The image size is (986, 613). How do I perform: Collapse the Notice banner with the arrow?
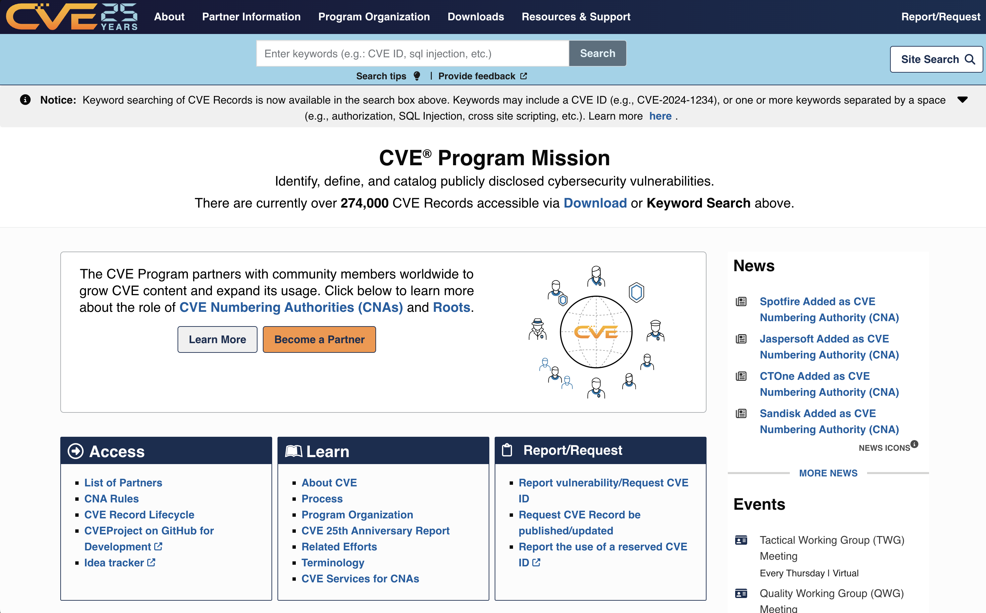click(x=962, y=100)
